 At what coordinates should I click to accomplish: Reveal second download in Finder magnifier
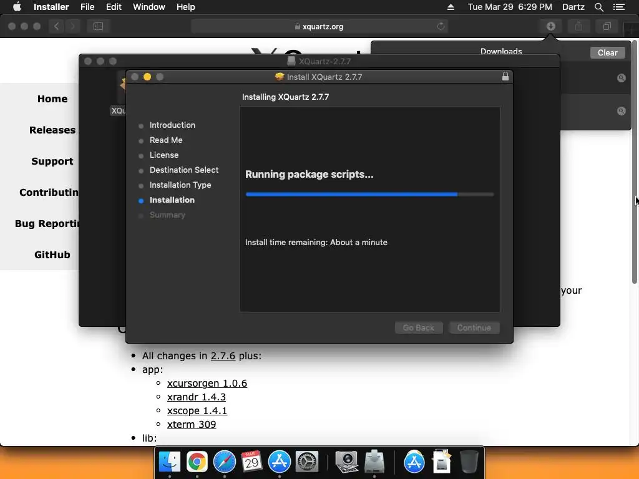coord(621,111)
